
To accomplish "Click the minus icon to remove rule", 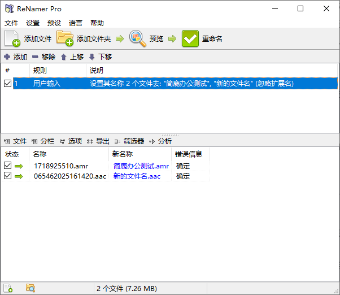I will pos(35,57).
